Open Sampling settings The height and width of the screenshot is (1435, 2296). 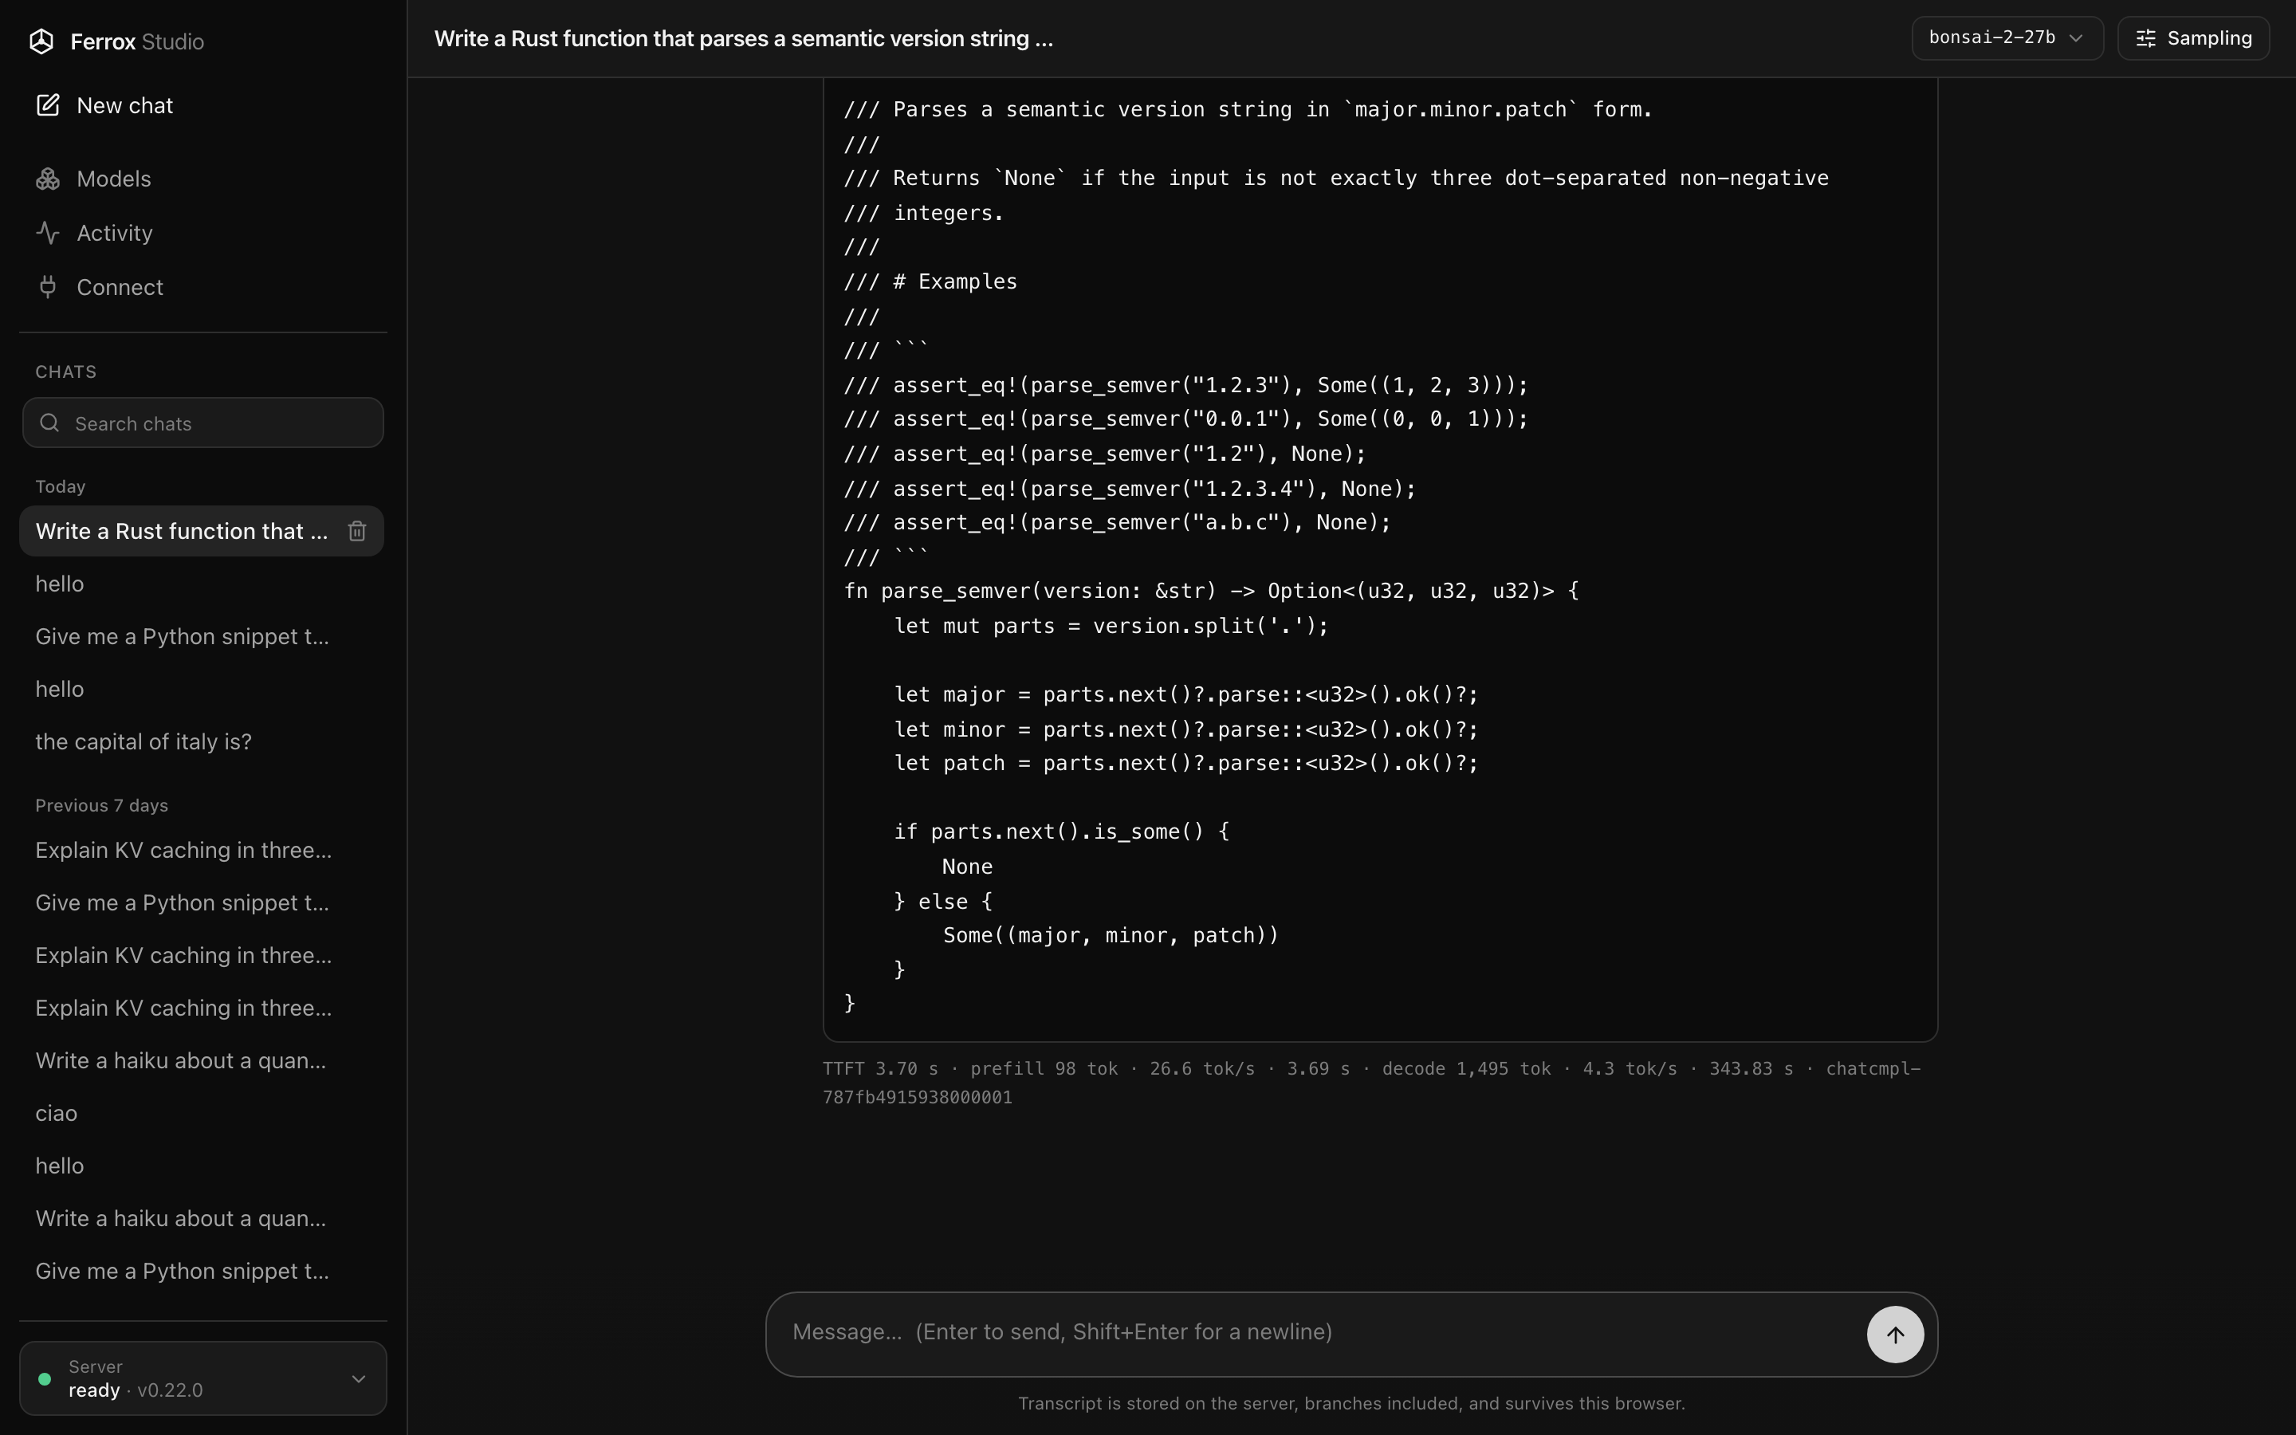click(x=2192, y=38)
